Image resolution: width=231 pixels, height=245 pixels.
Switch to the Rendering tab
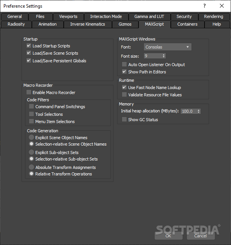pyautogui.click(x=214, y=16)
